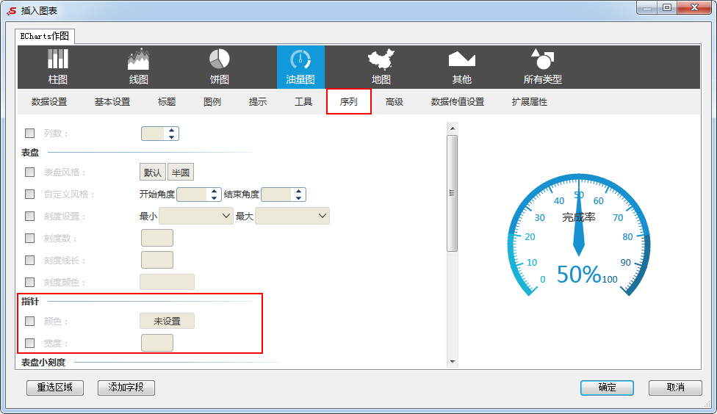Decrease the 结束角度 value
The width and height of the screenshot is (717, 414).
(x=298, y=197)
